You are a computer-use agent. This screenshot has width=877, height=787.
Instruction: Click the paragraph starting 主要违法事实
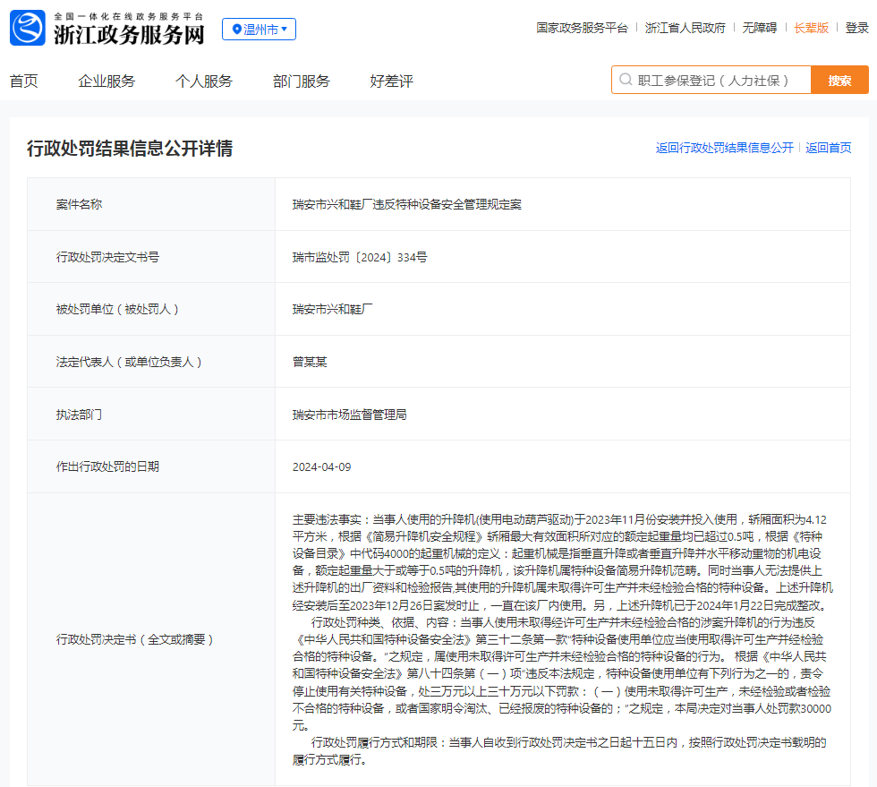[563, 562]
